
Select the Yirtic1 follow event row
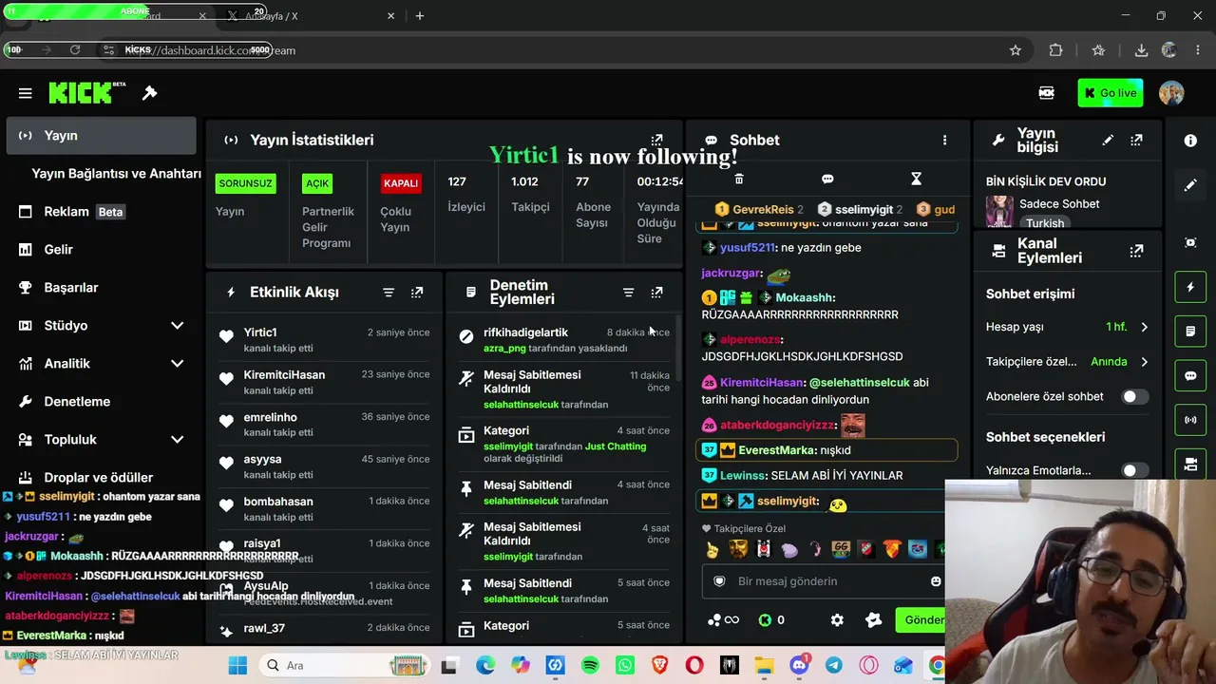point(325,339)
